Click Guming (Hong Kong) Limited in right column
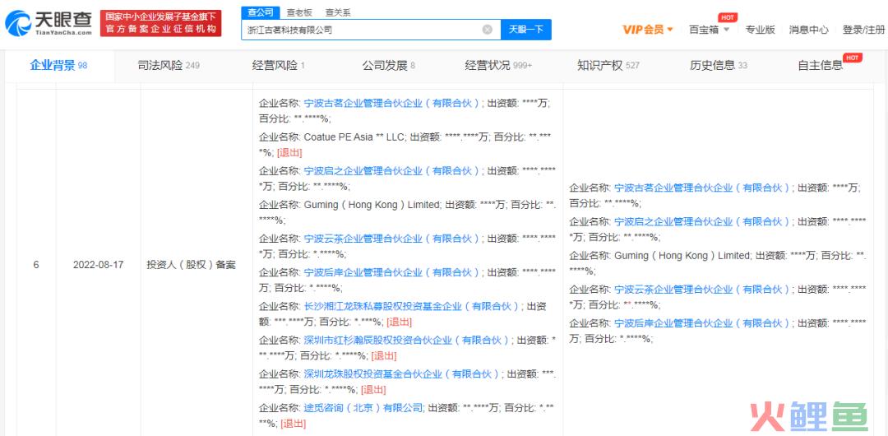 click(x=682, y=256)
